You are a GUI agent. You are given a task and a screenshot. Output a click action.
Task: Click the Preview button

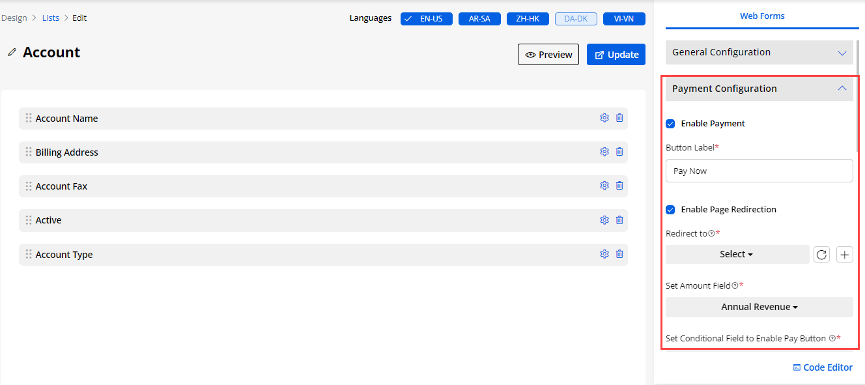[x=548, y=55]
